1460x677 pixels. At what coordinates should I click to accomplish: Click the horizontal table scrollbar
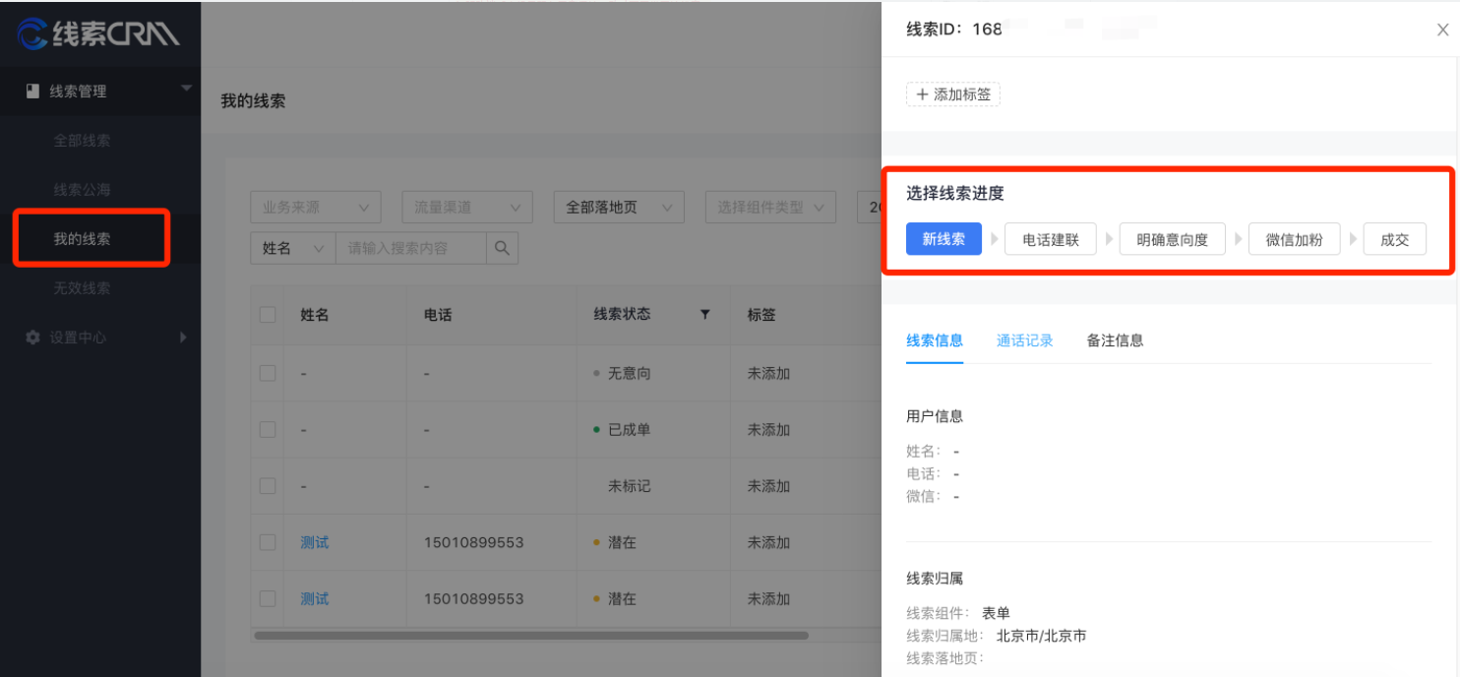(531, 635)
